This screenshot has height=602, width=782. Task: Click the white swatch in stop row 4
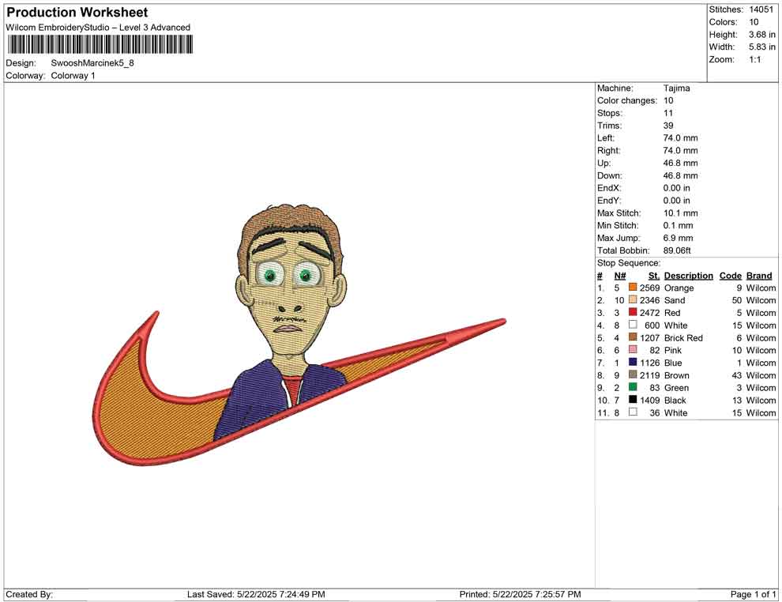[x=633, y=325]
